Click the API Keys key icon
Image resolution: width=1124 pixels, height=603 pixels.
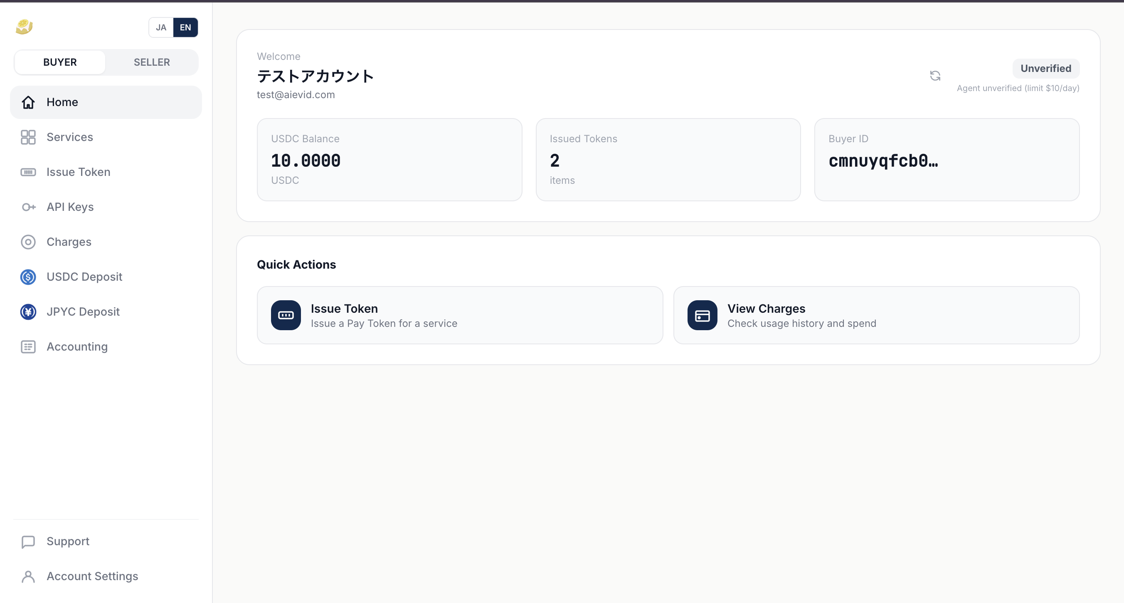click(28, 207)
